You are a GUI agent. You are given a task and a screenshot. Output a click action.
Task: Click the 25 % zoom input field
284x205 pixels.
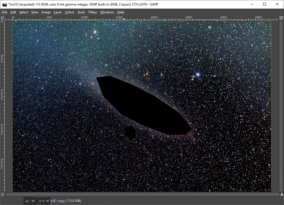click(x=41, y=201)
